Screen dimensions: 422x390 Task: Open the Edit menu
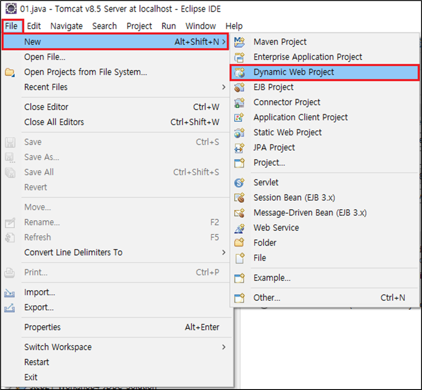[34, 26]
